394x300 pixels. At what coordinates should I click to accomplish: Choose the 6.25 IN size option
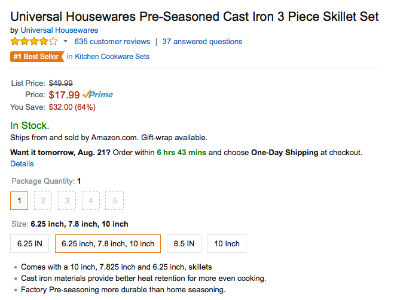point(30,243)
